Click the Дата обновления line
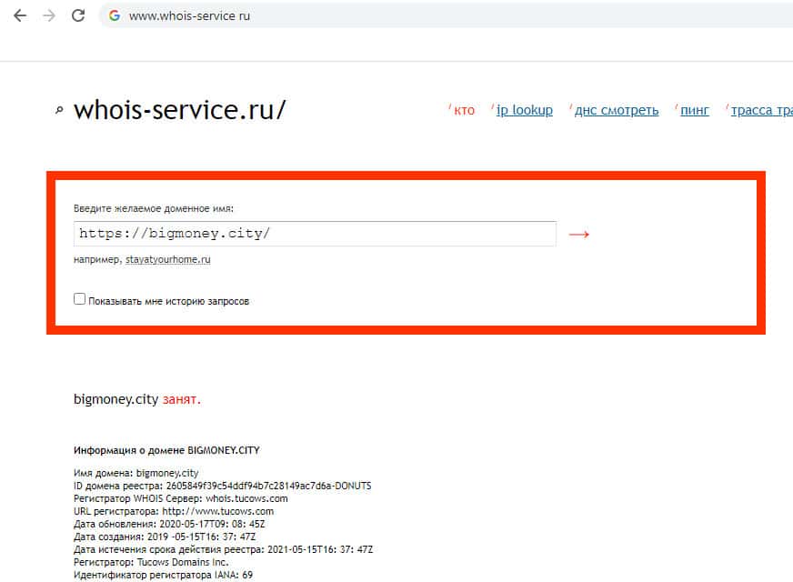Viewport: 793px width, 582px height. 169,524
